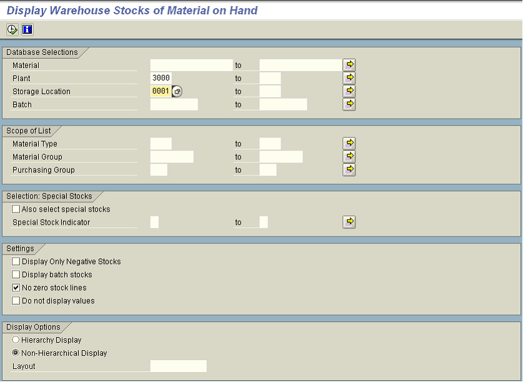This screenshot has height=382, width=523.
Task: Open multiple selection for Material
Action: [349, 65]
